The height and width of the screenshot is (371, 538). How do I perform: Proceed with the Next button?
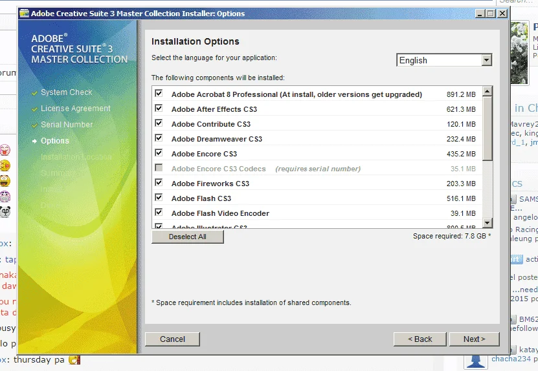tap(474, 339)
